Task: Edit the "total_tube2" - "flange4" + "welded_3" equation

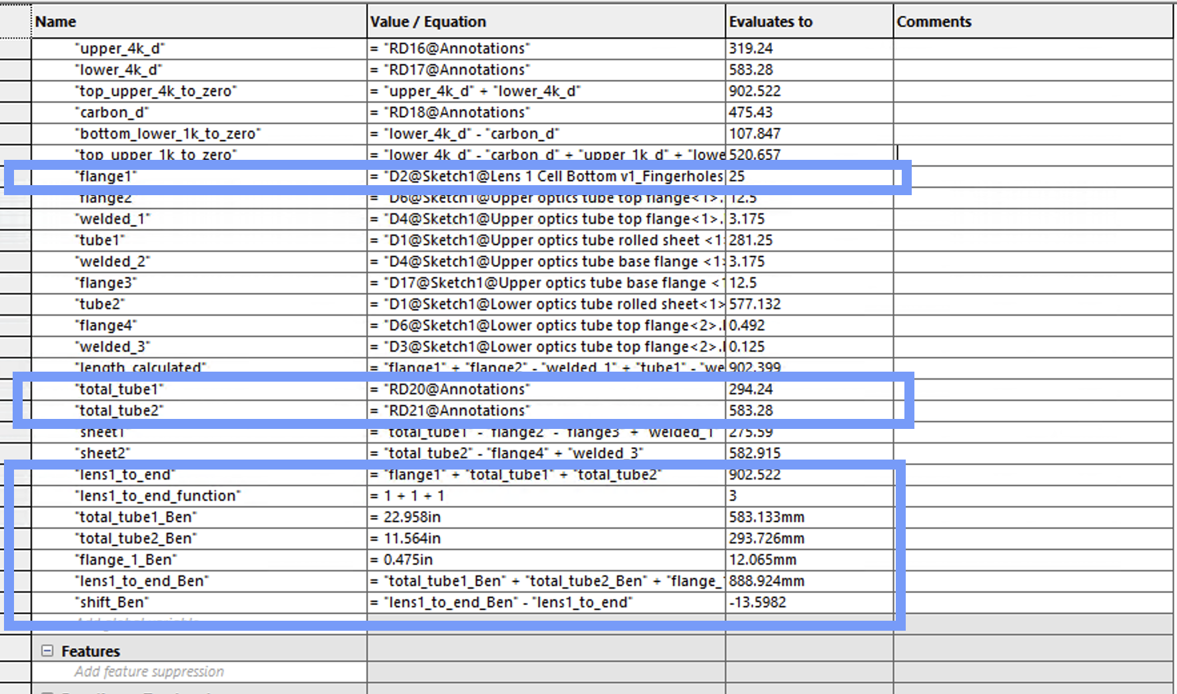Action: 546,454
